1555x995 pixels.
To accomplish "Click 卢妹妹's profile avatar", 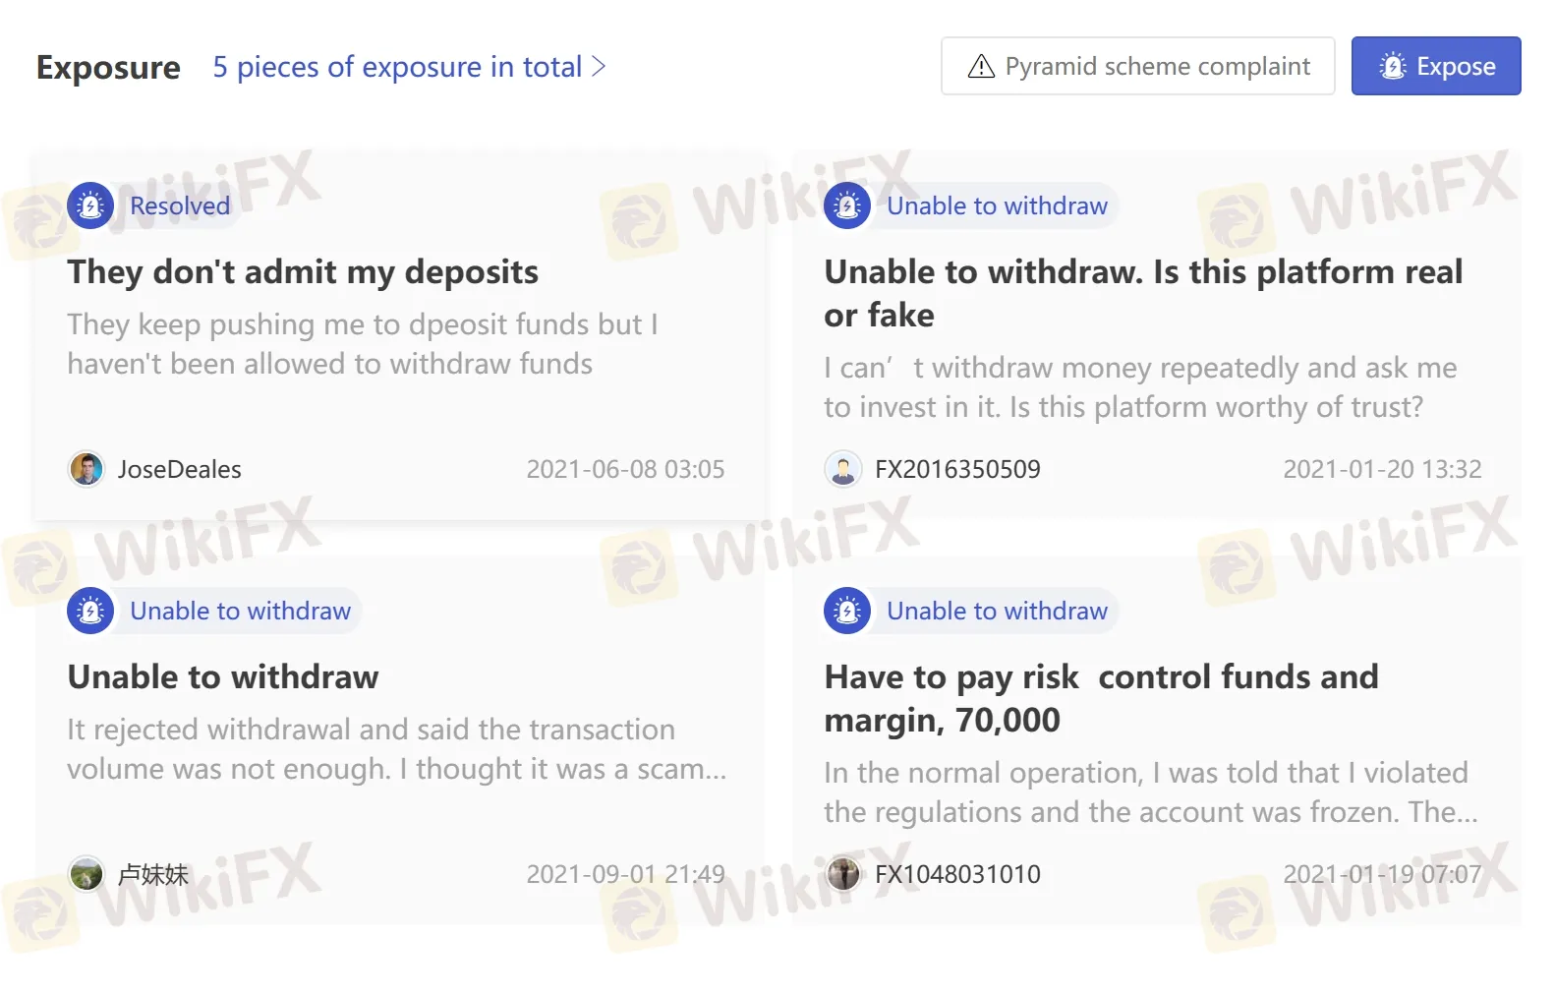I will 86,873.
